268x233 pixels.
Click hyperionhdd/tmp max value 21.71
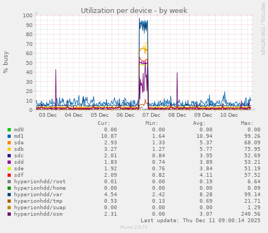tap(252, 201)
